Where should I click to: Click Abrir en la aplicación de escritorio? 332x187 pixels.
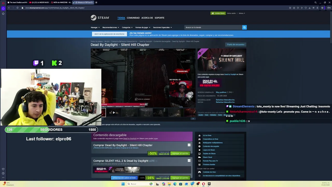tap(109, 34)
